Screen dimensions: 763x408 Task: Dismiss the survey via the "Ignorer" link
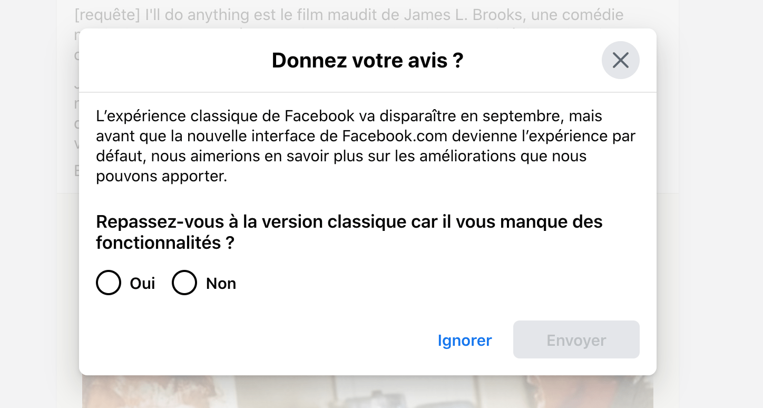(x=465, y=340)
